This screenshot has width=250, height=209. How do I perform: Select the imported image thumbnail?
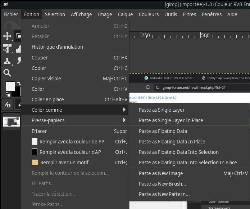[x=12, y=121]
